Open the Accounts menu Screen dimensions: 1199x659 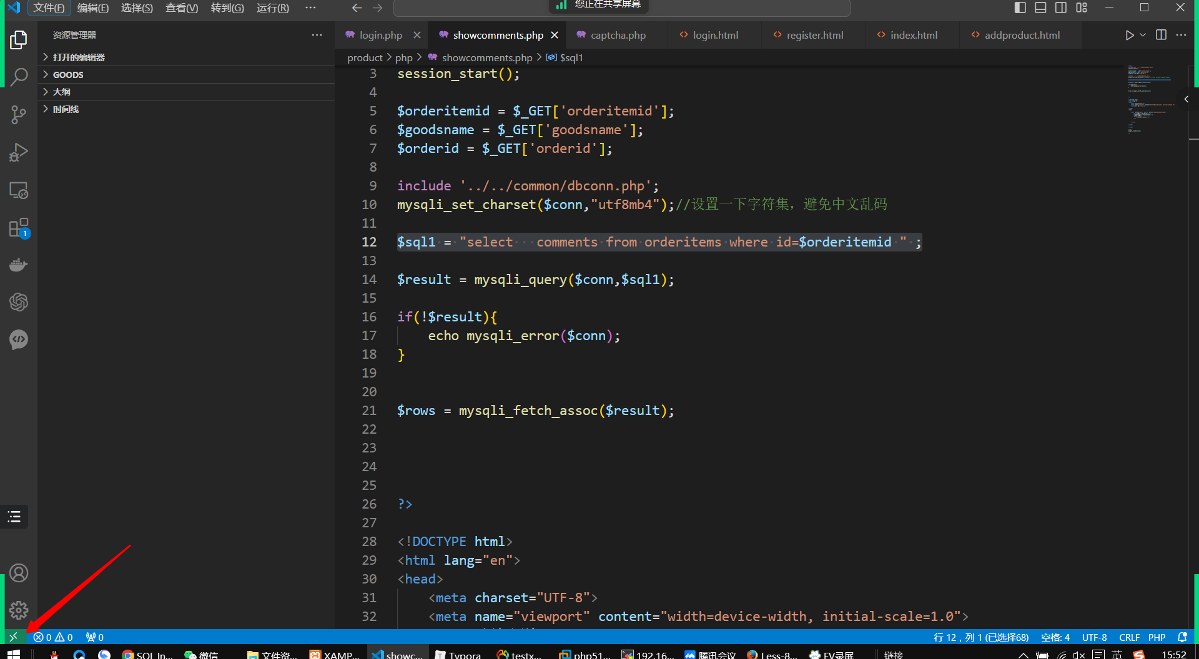click(x=19, y=573)
